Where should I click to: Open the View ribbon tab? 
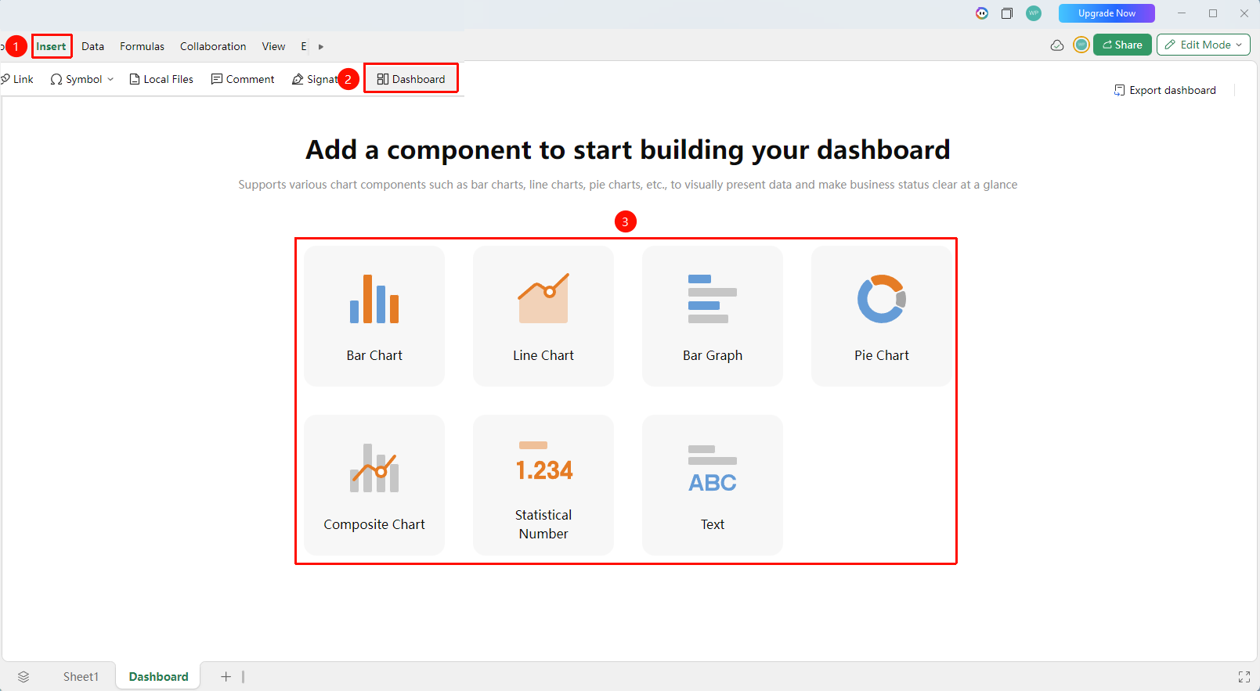(x=273, y=46)
